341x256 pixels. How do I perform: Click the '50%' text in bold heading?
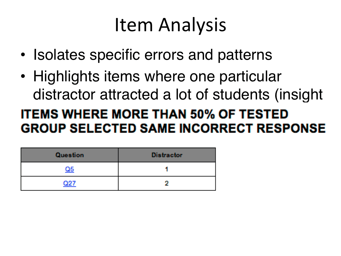pyautogui.click(x=202, y=114)
